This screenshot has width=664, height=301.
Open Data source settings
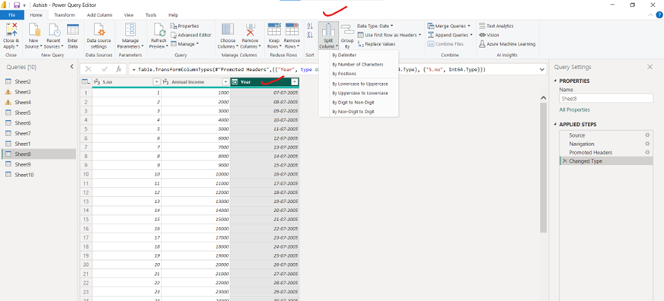pyautogui.click(x=99, y=36)
